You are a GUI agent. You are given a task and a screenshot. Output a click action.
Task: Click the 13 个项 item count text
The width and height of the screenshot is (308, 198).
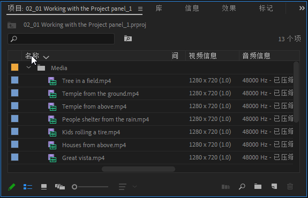point(289,39)
